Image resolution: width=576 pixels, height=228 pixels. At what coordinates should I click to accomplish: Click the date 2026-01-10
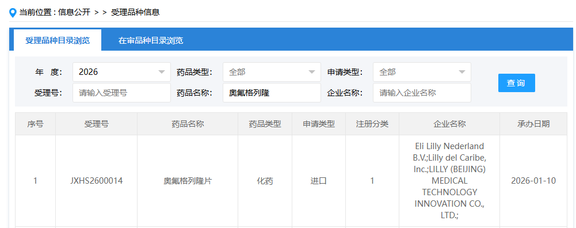coord(533,181)
